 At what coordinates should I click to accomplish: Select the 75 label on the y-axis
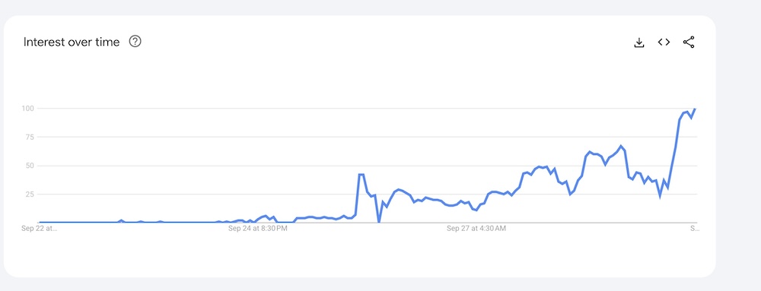(29, 137)
